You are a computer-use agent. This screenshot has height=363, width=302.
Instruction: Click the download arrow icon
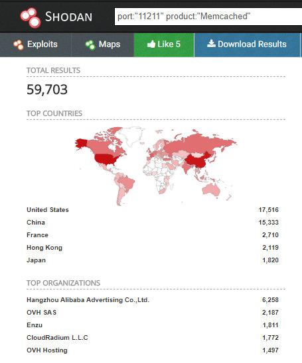coord(211,43)
